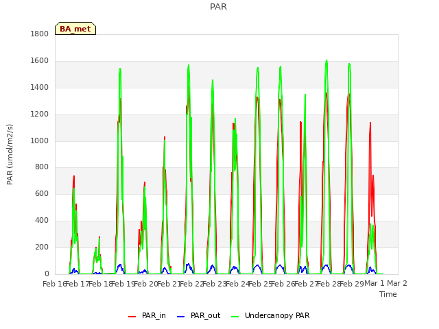The height and width of the screenshot is (329, 439).
Task: Click the BA_met annotation label
Action: [75, 29]
